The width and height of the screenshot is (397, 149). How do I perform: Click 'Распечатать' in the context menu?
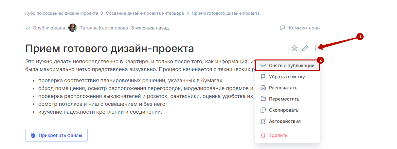point(283,88)
